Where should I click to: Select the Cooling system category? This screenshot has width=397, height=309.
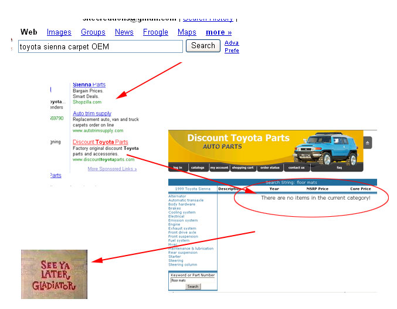pos(182,212)
